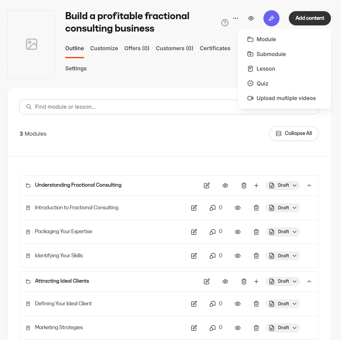
Task: Add content to Attracting Ideal Clients with plus
Action: pos(256,281)
